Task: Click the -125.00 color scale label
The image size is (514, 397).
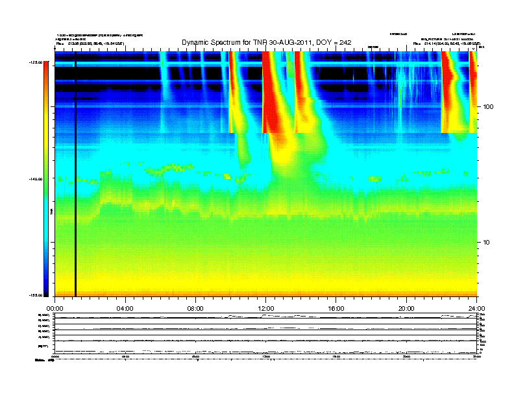Action: click(36, 62)
